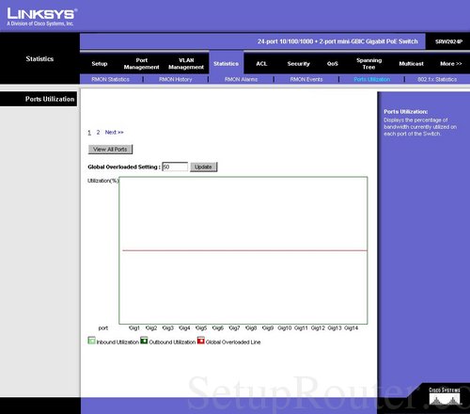This screenshot has height=414, width=470.
Task: Click the Next >> link
Action: click(114, 133)
